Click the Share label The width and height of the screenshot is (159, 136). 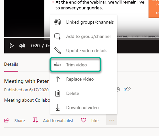click(20, 120)
